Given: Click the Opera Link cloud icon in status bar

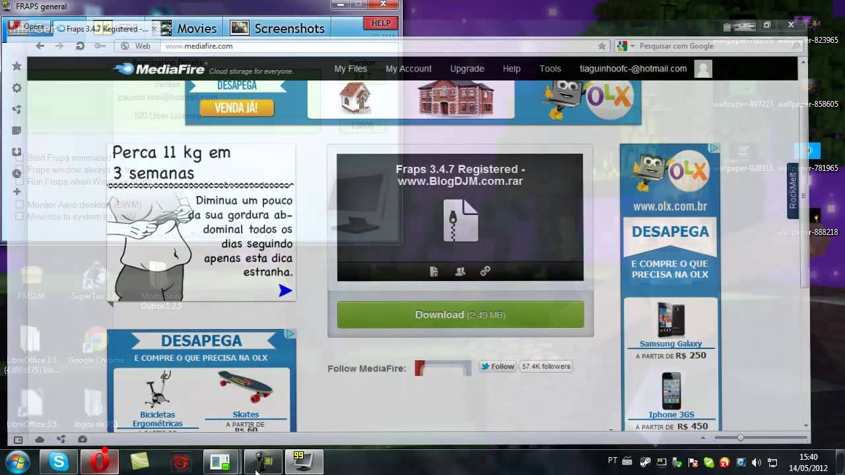Looking at the screenshot, I should tap(40, 439).
